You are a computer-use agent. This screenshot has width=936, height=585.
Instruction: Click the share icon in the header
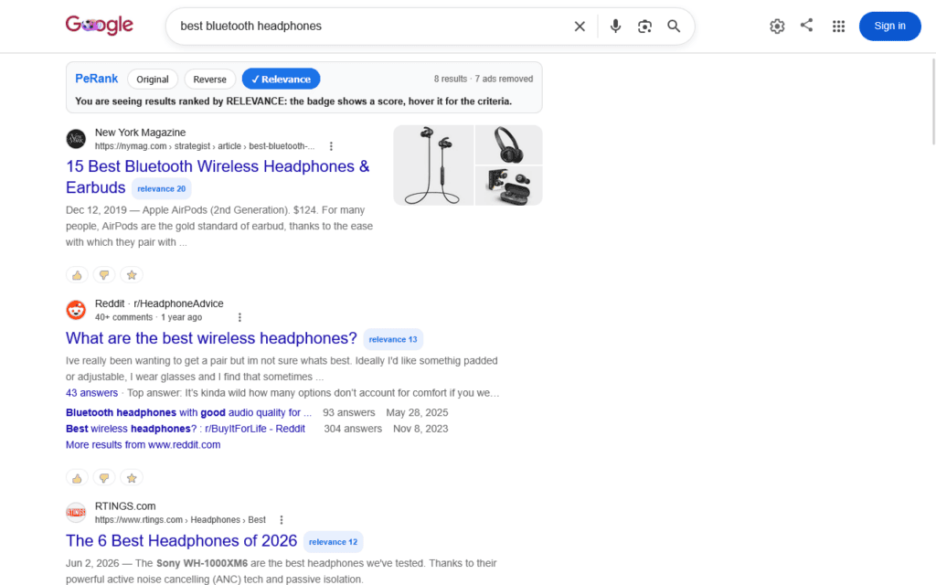pos(806,25)
